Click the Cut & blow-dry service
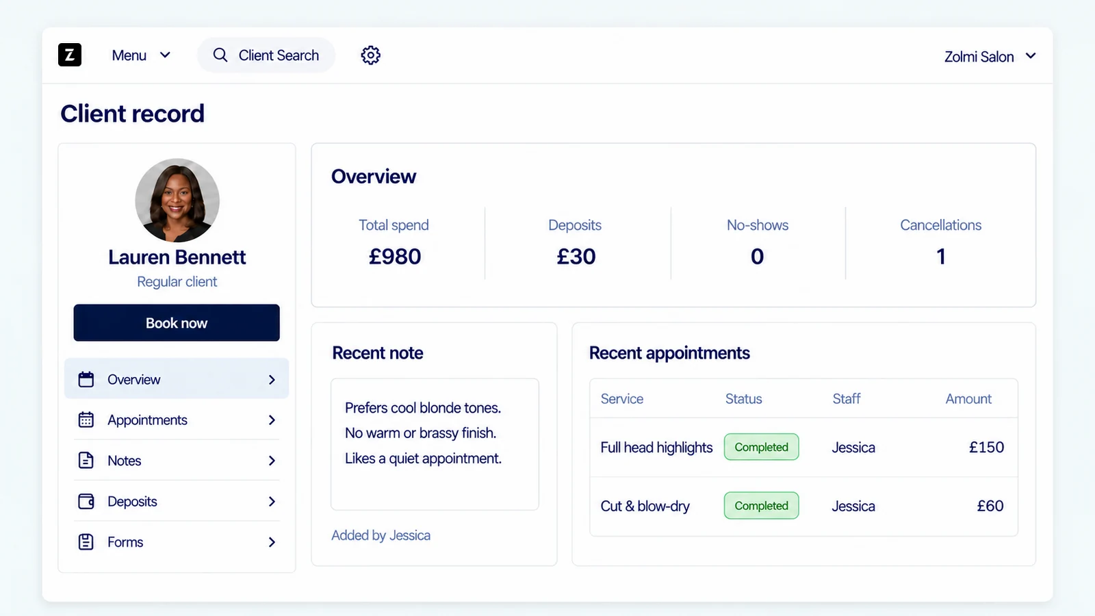1095x616 pixels. [645, 506]
